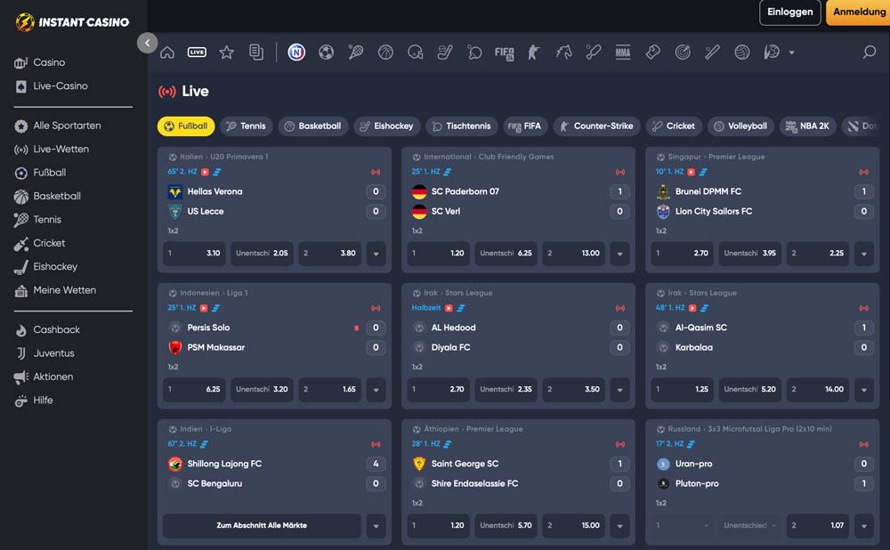Open the bet slip document icon
The image size is (890, 550).
tap(256, 53)
